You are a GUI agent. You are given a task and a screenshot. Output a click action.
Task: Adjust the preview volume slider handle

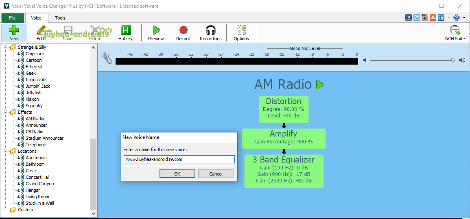tap(453, 60)
